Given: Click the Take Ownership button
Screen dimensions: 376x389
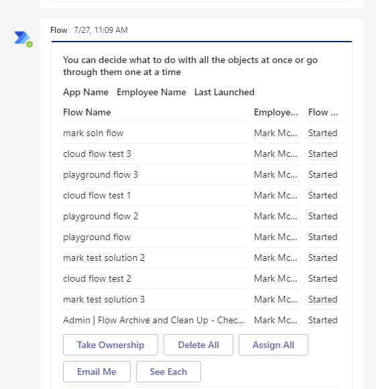Looking at the screenshot, I should pyautogui.click(x=111, y=345).
